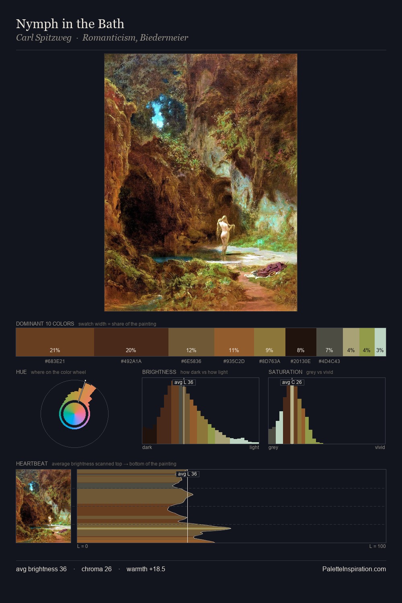Click hex label #683E21

coord(55,361)
